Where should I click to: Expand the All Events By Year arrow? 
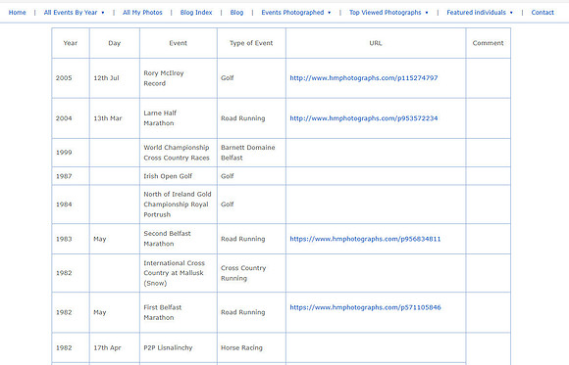pos(103,13)
